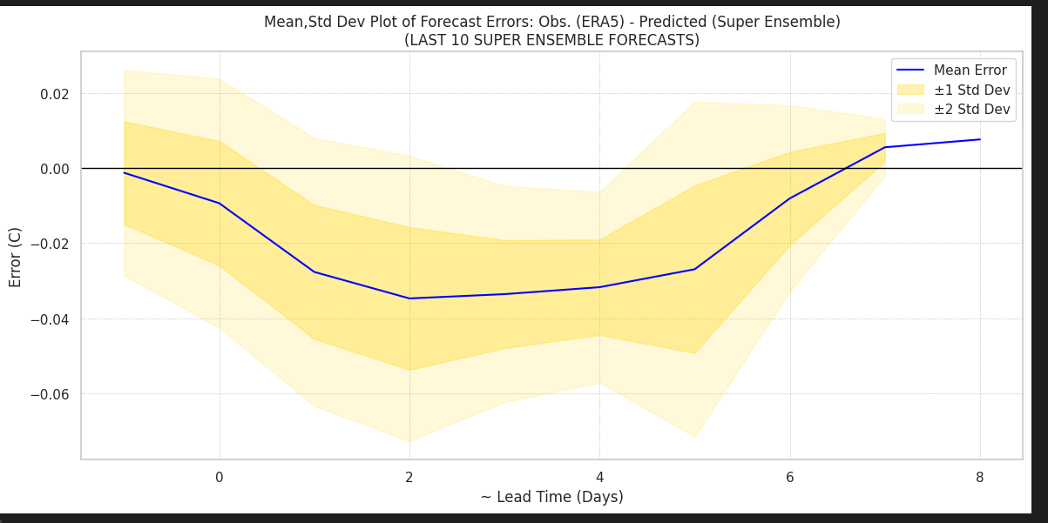Click the "LAST 10 SUPER ENSEMBLE FORECASTS" subtitle
1048x523 pixels.
[551, 40]
